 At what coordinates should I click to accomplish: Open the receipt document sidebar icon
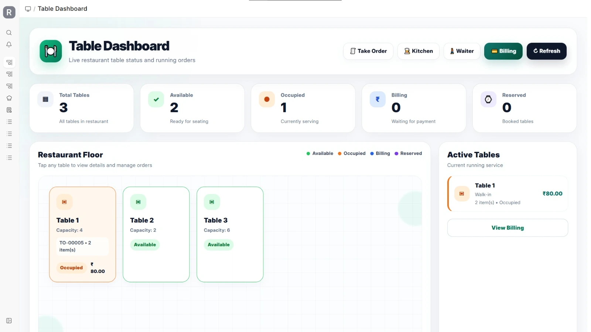(x=9, y=110)
